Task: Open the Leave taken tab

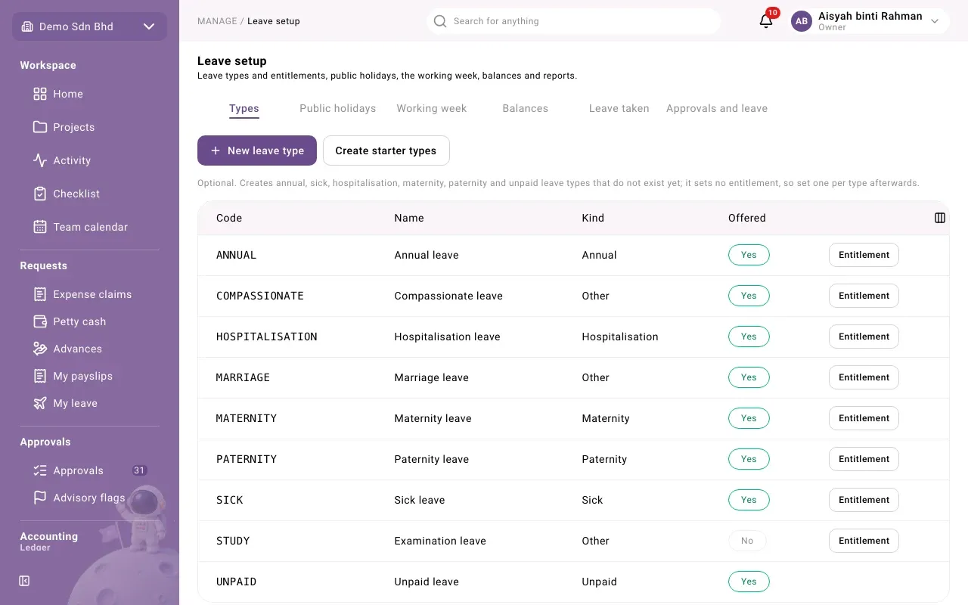Action: (x=619, y=108)
